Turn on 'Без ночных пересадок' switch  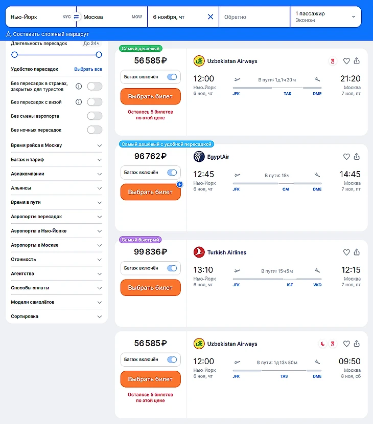tap(95, 130)
